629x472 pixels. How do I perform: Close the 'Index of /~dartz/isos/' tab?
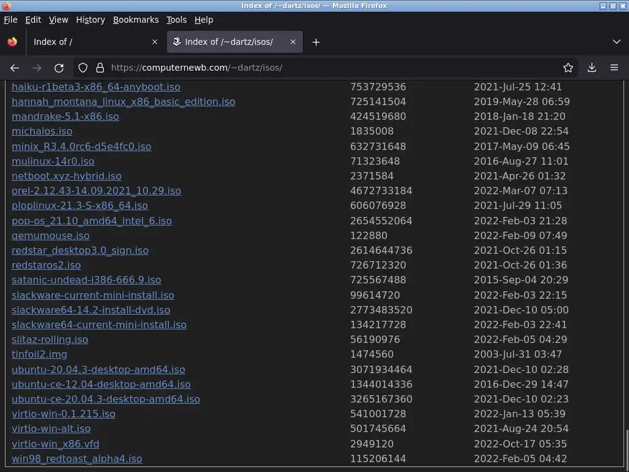[x=293, y=42]
